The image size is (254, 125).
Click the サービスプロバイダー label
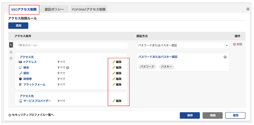pos(37,101)
